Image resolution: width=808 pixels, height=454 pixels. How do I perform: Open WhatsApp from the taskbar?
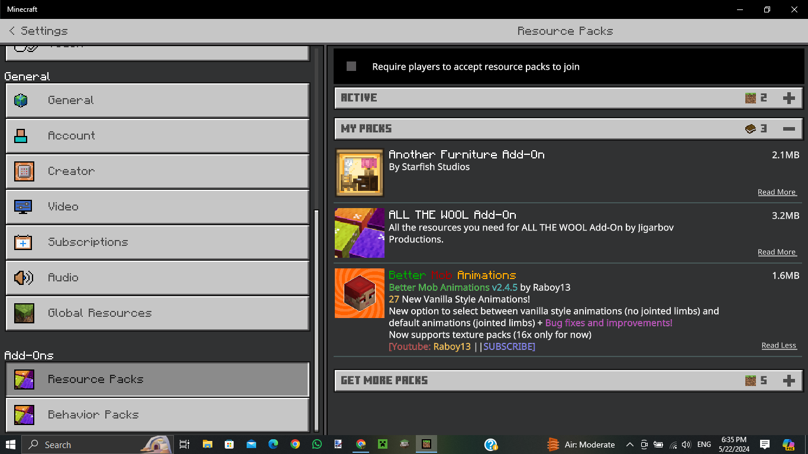(317, 445)
